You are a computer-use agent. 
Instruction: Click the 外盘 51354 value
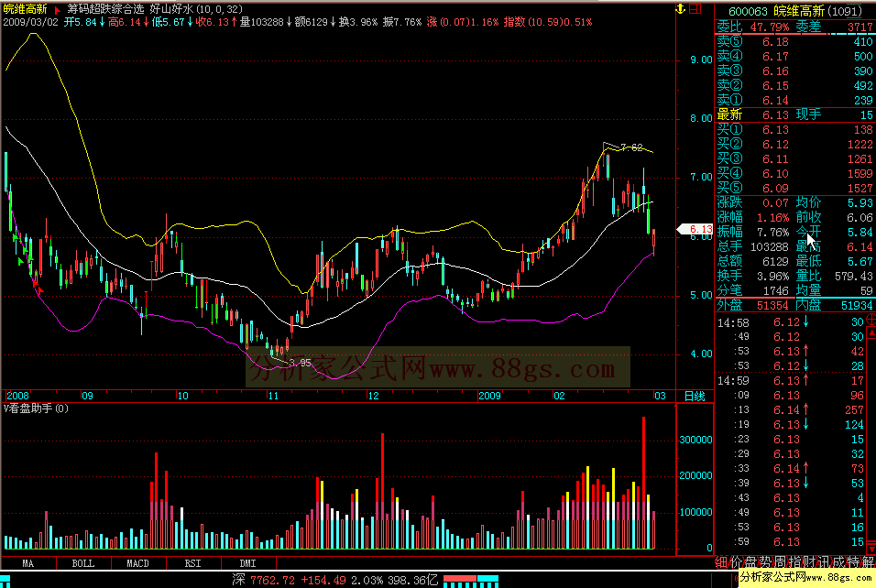[772, 305]
